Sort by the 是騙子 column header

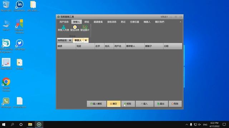coord(154,46)
